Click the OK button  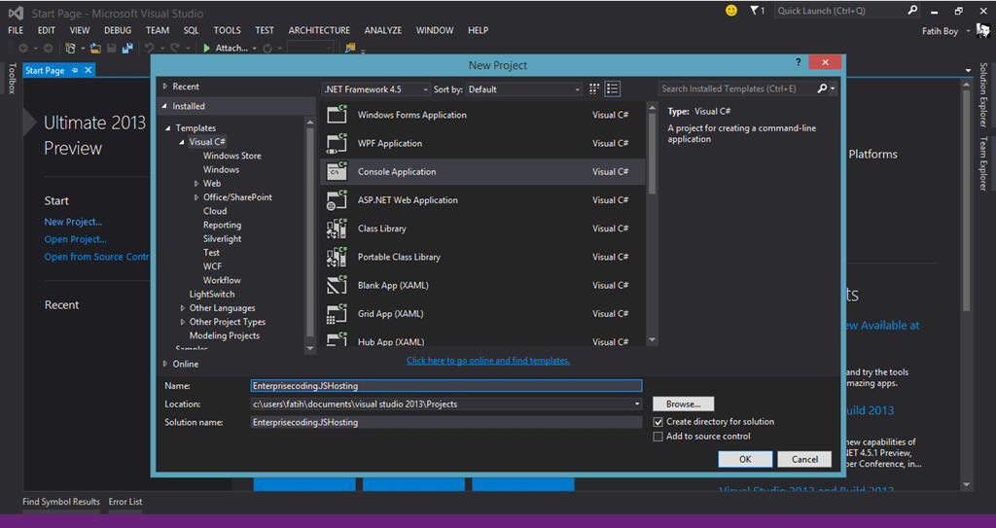(745, 459)
